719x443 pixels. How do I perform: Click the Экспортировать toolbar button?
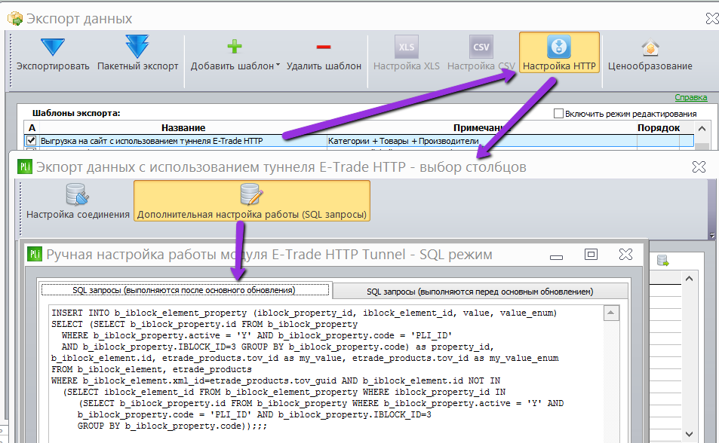pyautogui.click(x=53, y=54)
